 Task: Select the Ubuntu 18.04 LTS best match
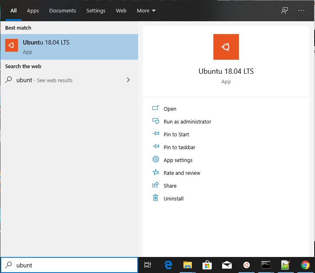point(69,47)
